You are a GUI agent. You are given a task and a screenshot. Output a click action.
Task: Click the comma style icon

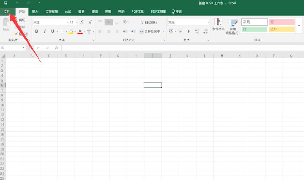tap(189, 31)
